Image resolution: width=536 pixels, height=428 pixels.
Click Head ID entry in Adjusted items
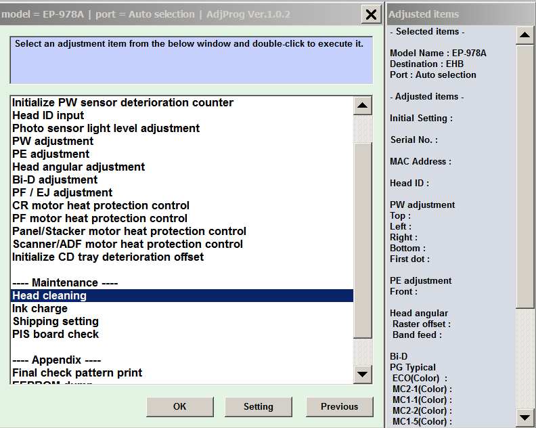tap(409, 184)
